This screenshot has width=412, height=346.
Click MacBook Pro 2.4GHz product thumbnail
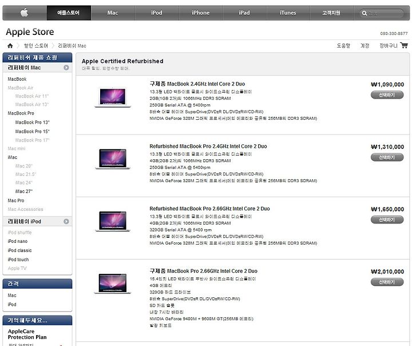point(113,159)
